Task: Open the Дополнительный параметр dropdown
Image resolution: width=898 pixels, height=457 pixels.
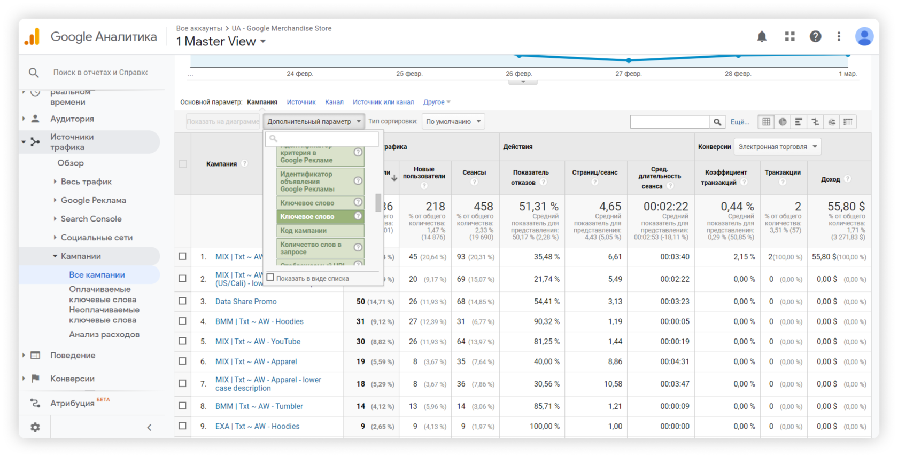Action: (x=314, y=122)
